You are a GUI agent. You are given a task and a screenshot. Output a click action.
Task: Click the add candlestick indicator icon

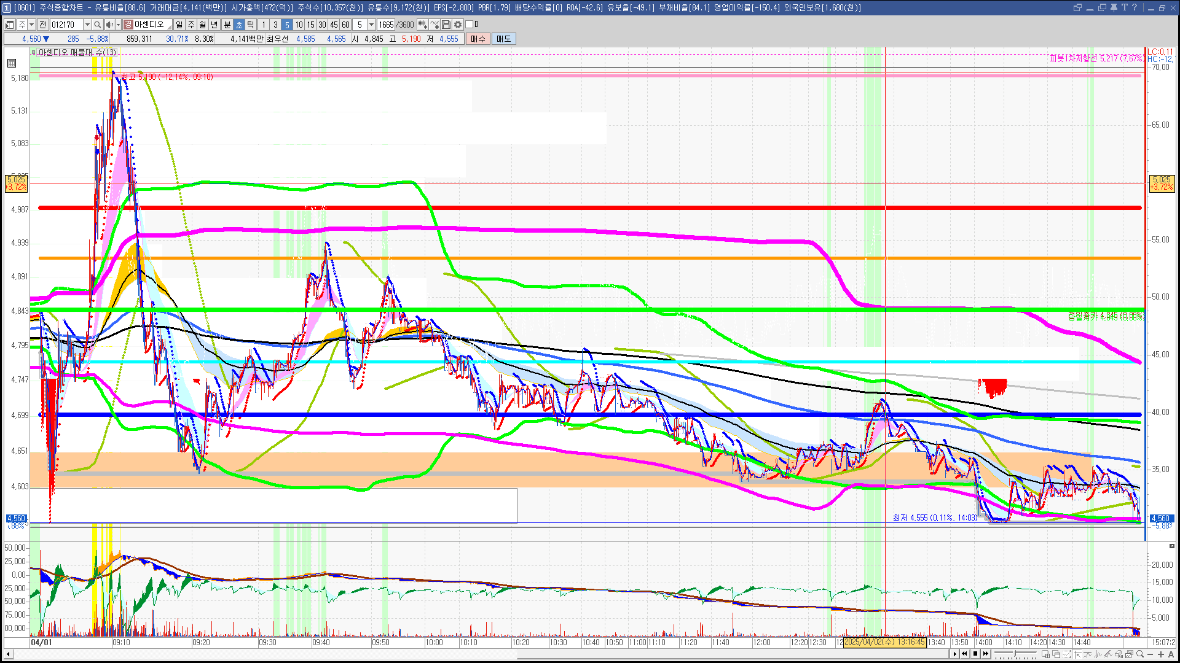click(423, 25)
